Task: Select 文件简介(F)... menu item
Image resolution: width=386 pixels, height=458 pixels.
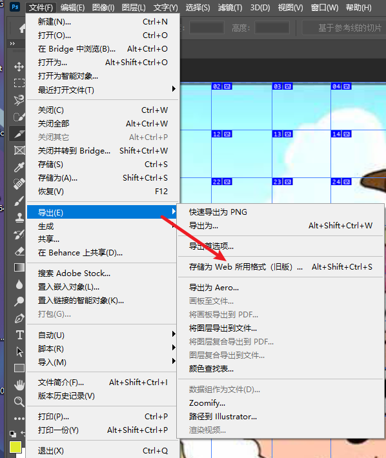Action: (102, 382)
